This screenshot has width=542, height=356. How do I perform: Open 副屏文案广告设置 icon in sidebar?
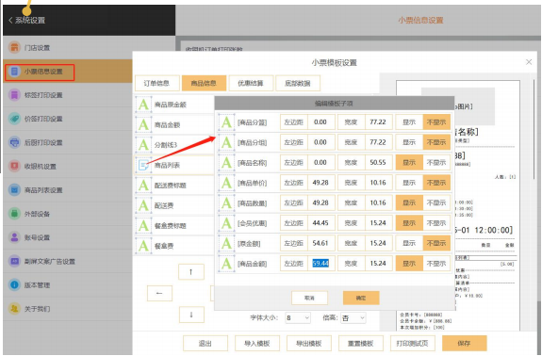pos(14,261)
